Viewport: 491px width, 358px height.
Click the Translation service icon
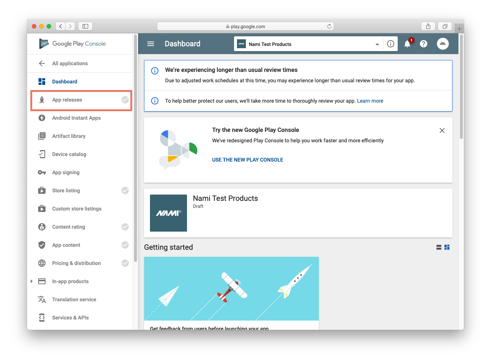click(42, 299)
